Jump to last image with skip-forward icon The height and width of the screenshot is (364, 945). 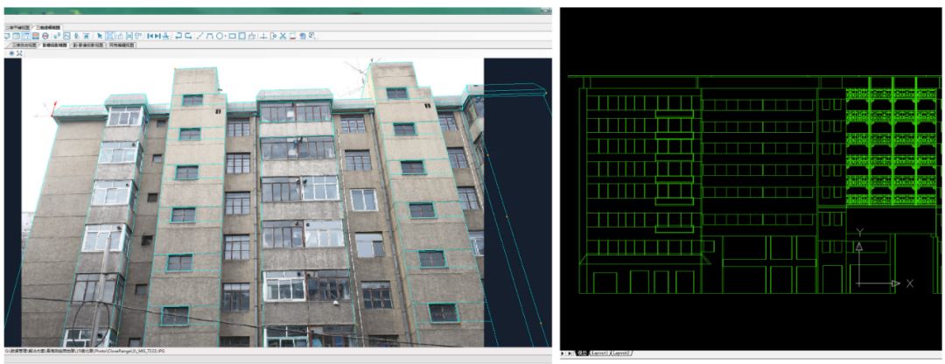pyautogui.click(x=158, y=36)
